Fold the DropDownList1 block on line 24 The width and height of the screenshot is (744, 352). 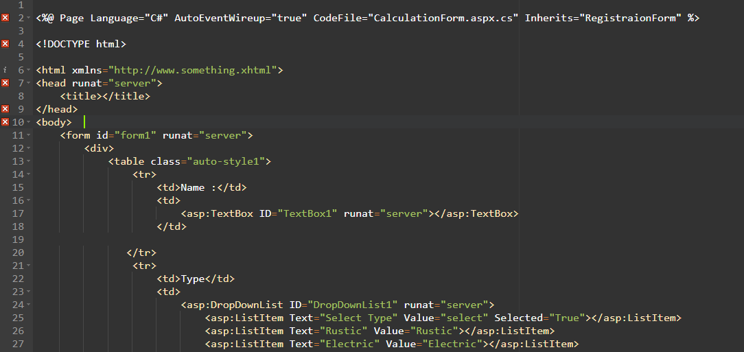pyautogui.click(x=29, y=305)
